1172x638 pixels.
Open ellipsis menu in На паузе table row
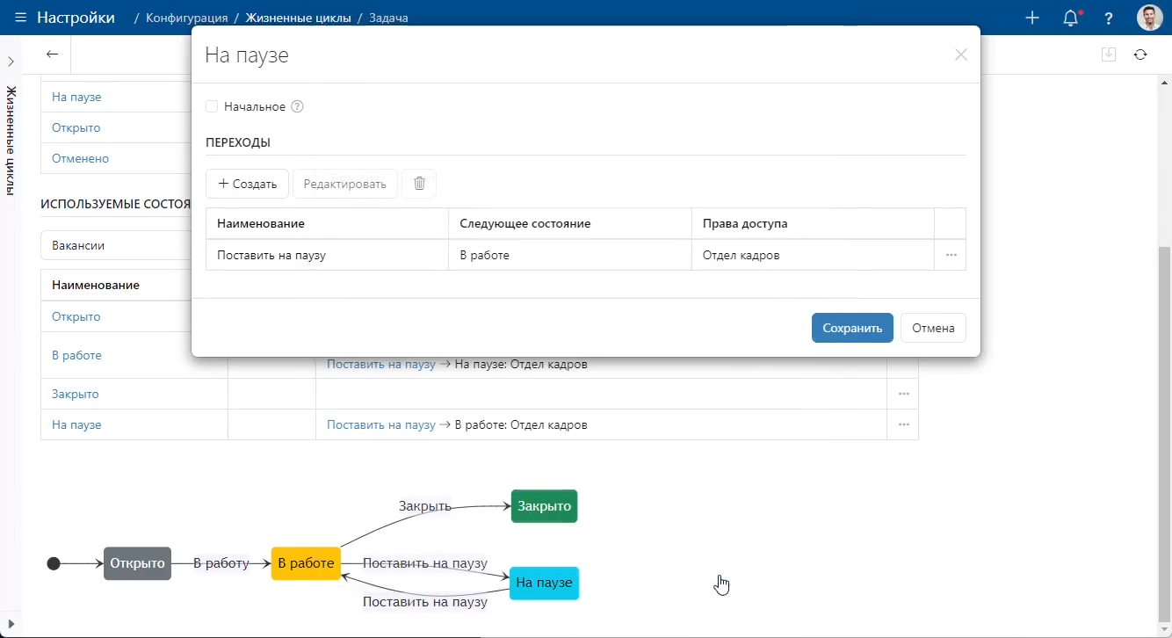903,424
